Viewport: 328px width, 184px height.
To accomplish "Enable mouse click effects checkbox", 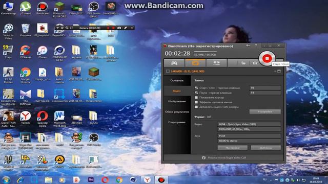I will 196,102.
